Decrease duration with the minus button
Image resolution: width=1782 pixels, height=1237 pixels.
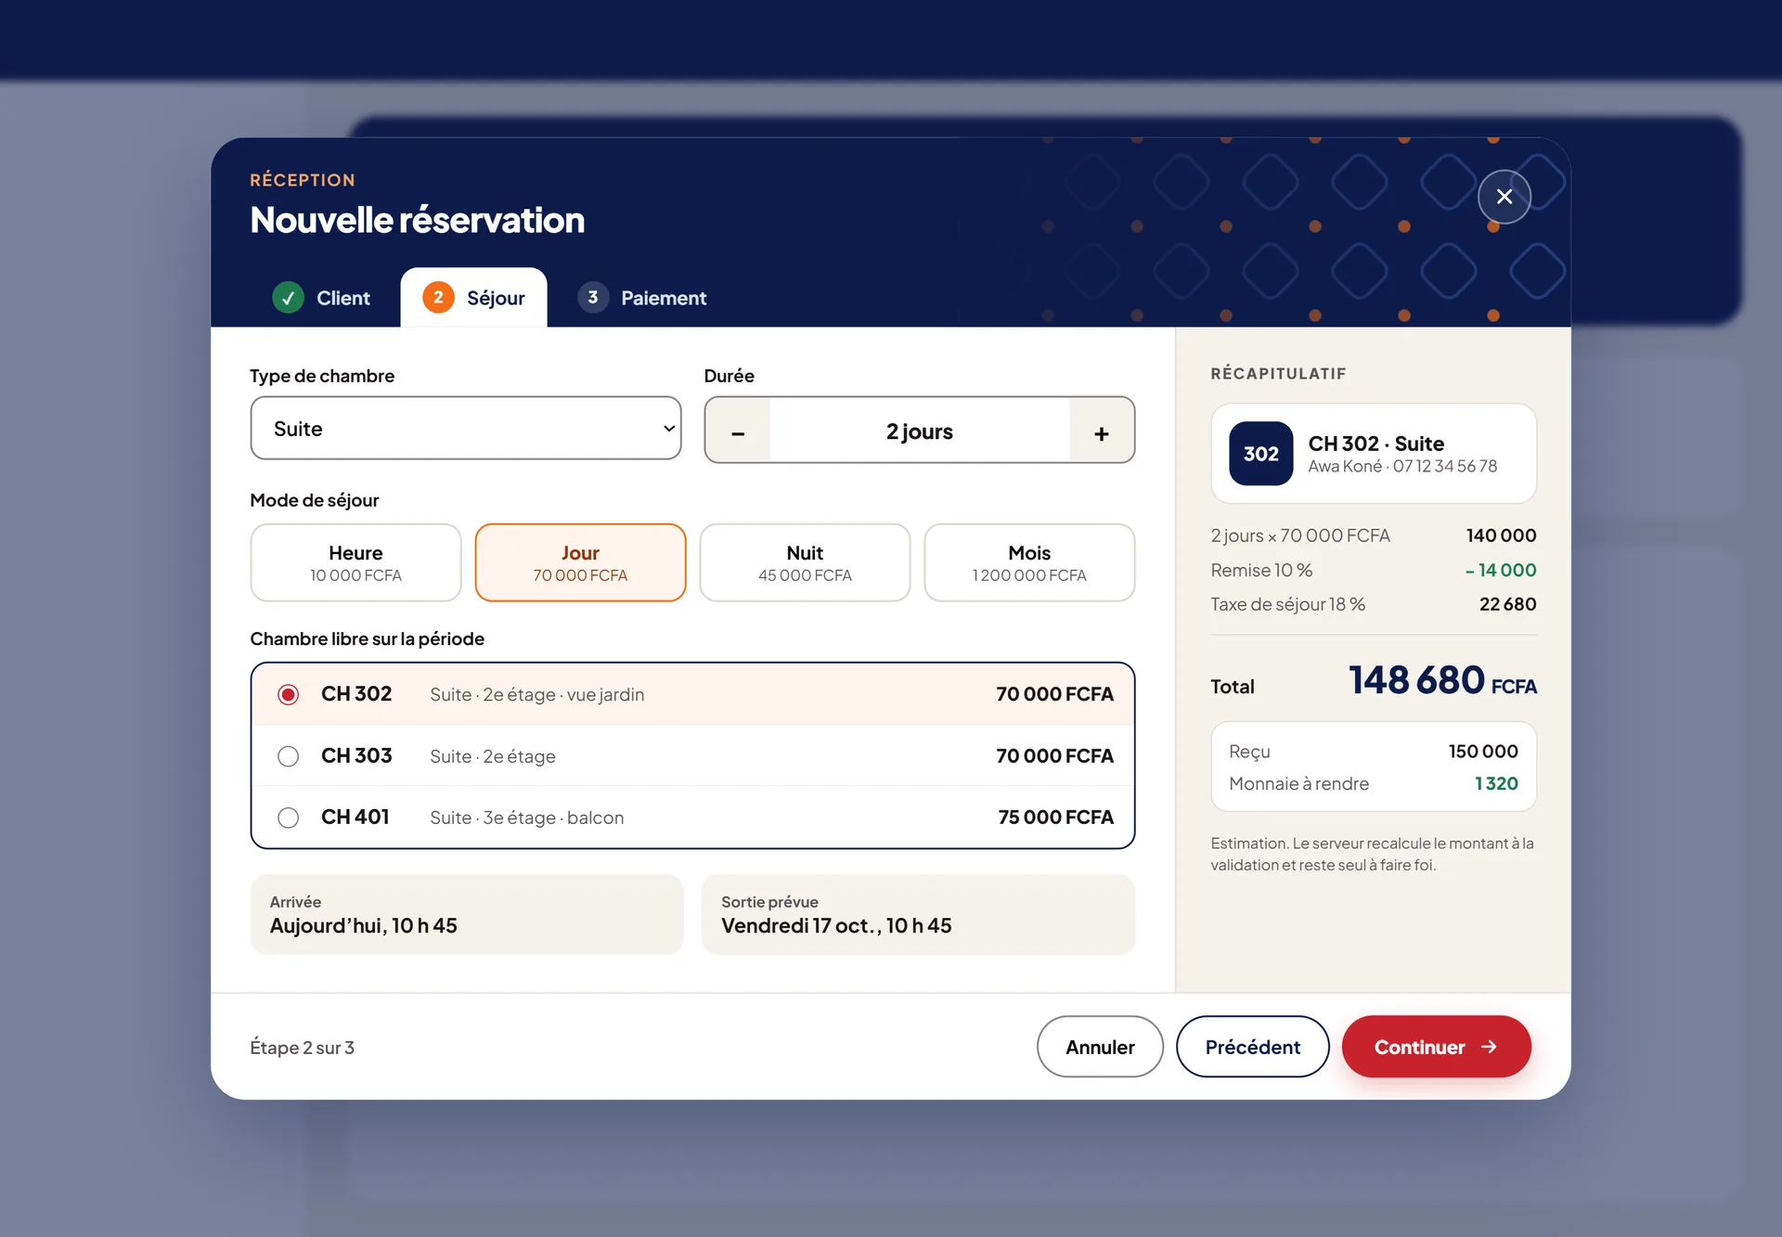click(738, 432)
